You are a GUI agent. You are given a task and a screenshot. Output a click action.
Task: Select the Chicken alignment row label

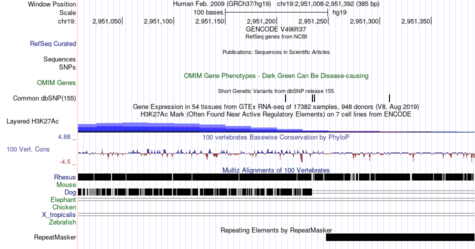point(64,207)
